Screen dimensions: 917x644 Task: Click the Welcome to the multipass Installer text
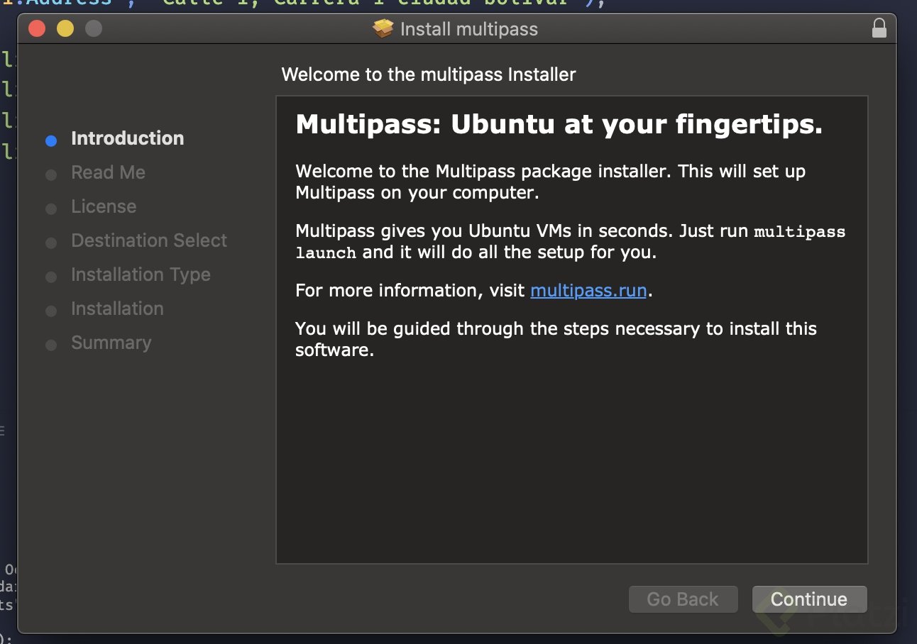429,74
